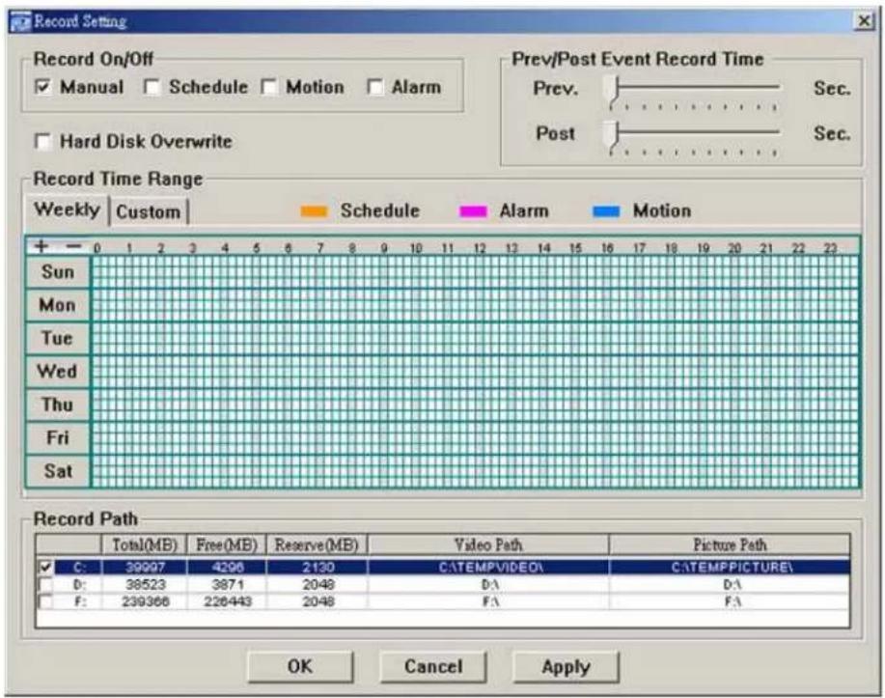Image resolution: width=885 pixels, height=698 pixels.
Task: Select the Thu row header
Action: [x=58, y=405]
